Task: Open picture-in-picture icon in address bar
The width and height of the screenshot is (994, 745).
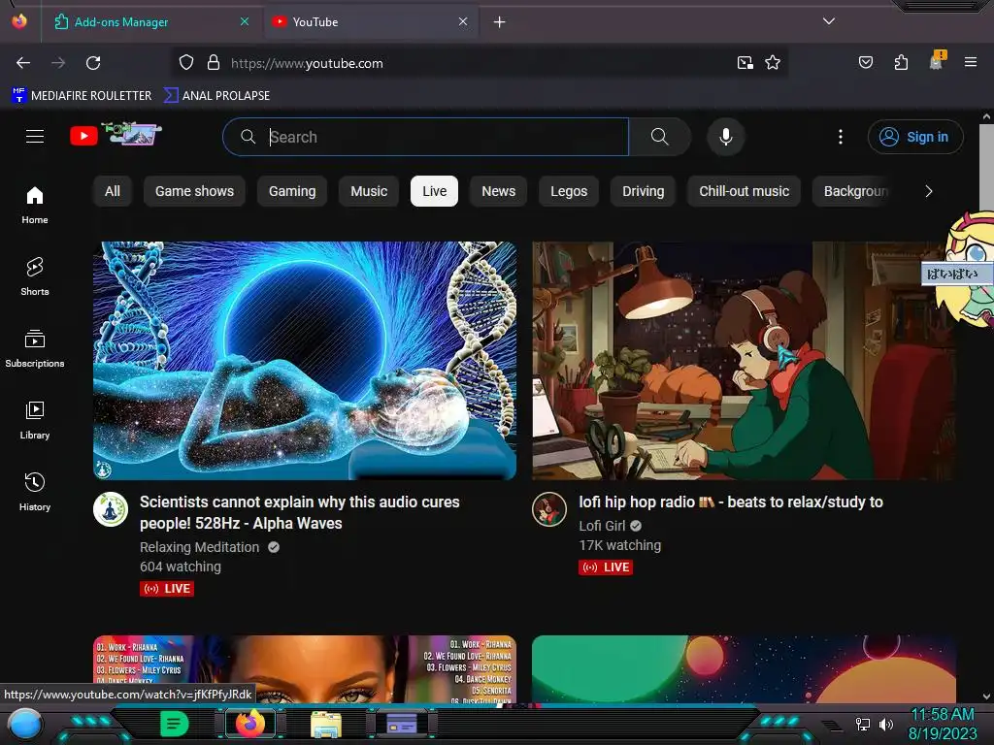Action: [x=745, y=63]
